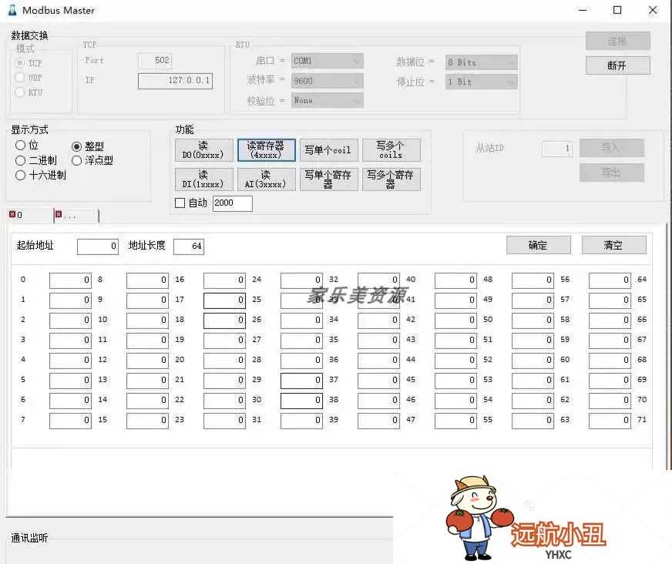Click the 清空 clear button

click(x=613, y=245)
